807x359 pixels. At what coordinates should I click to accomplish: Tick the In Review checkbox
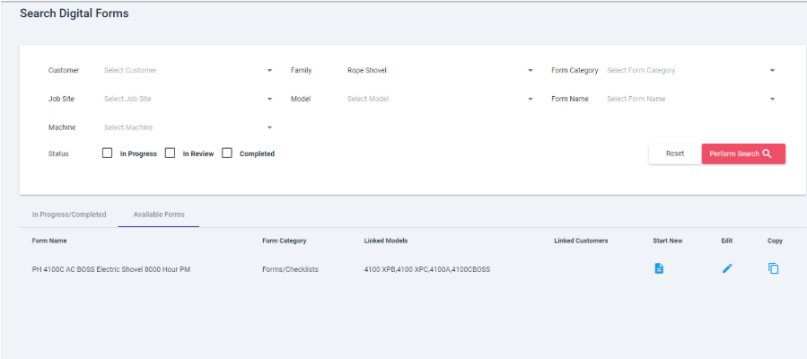click(x=170, y=153)
